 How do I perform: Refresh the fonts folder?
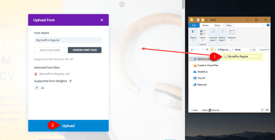click(254, 50)
